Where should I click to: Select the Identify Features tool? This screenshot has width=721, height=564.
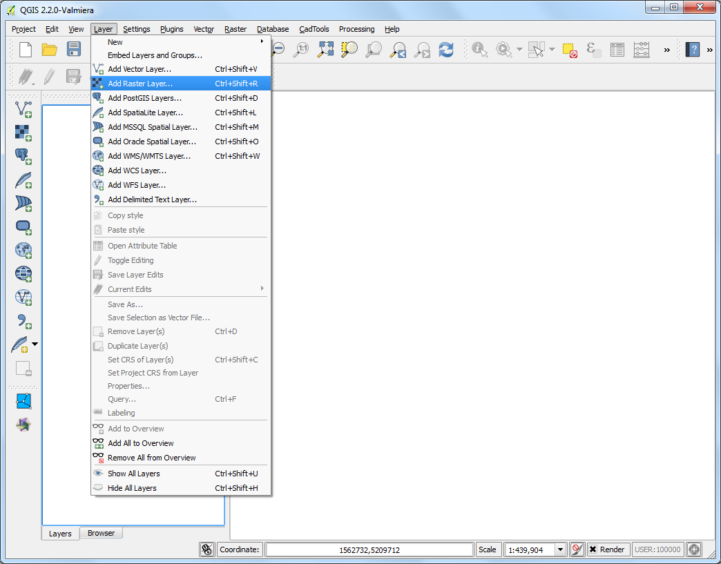(x=479, y=49)
